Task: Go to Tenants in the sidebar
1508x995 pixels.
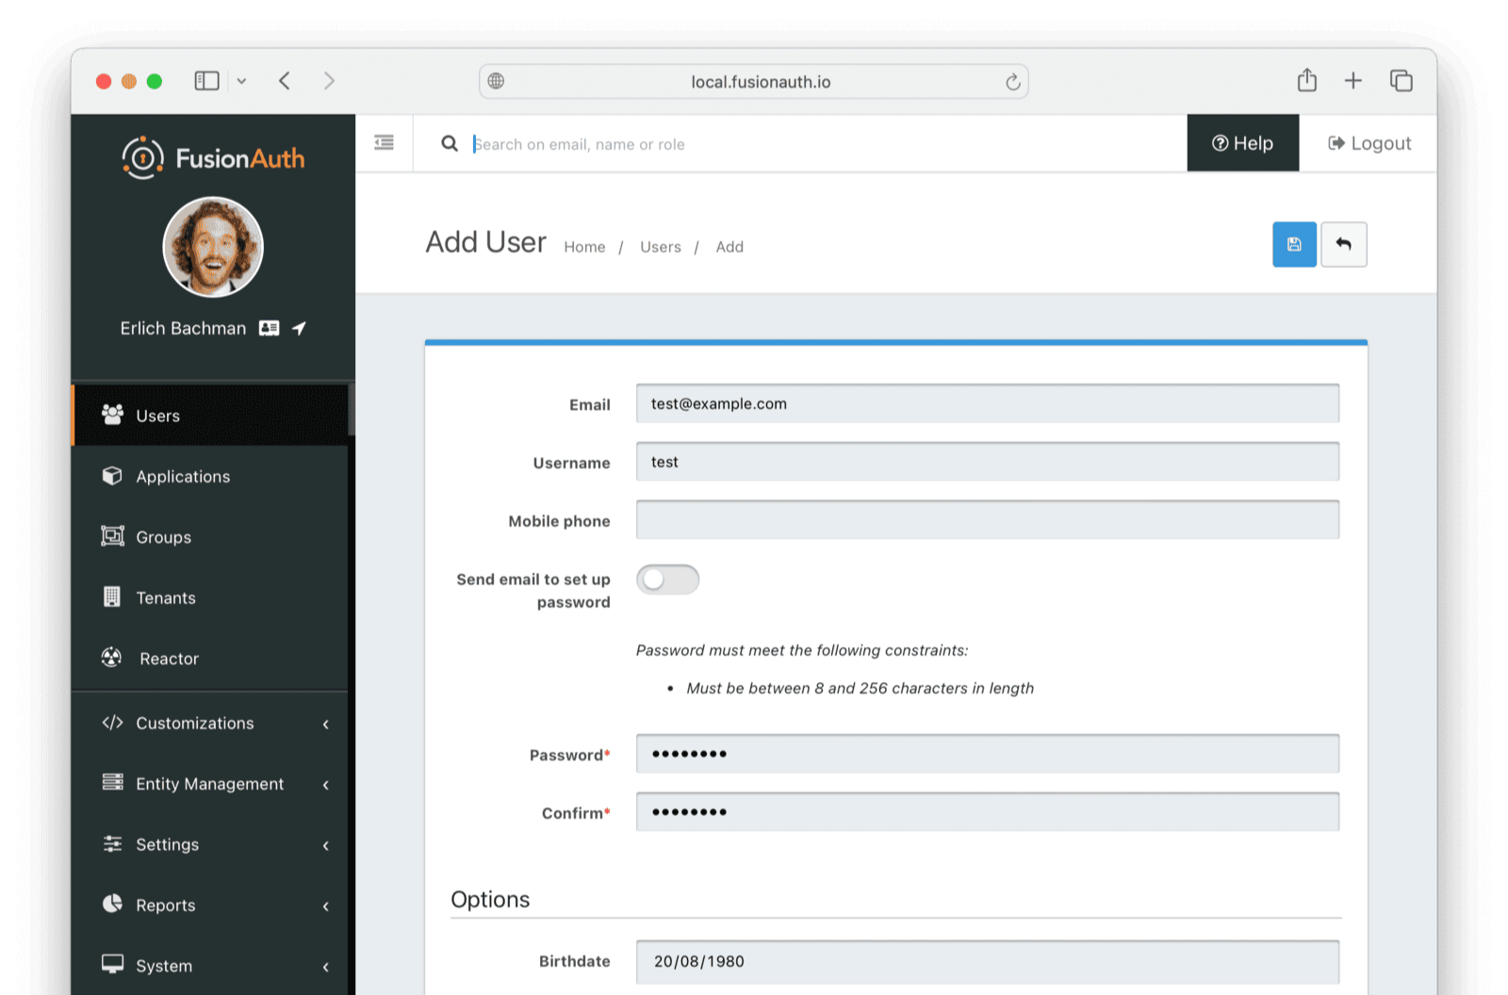Action: click(166, 598)
